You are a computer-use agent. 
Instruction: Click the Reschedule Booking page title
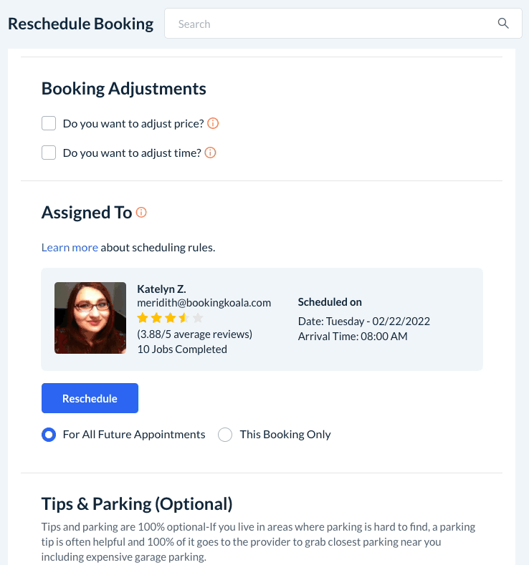(x=80, y=24)
